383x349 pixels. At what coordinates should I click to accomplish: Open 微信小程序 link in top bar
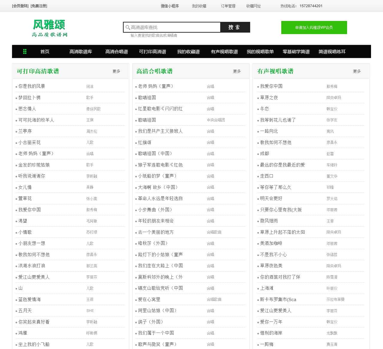[170, 6]
